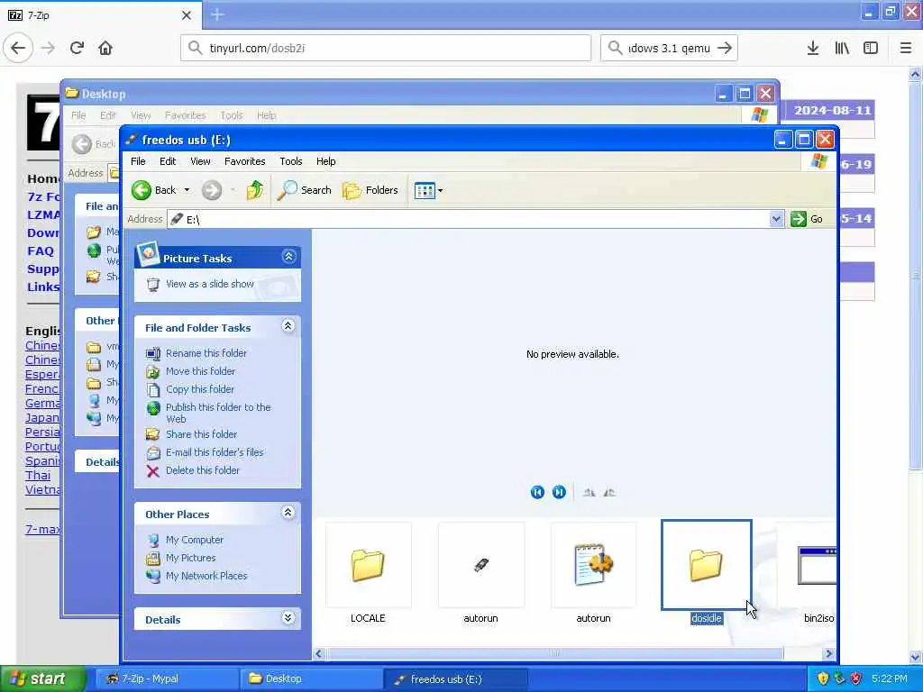Viewport: 923px width, 692px height.
Task: Switch to Desktop taskbar item
Action: pos(311,679)
